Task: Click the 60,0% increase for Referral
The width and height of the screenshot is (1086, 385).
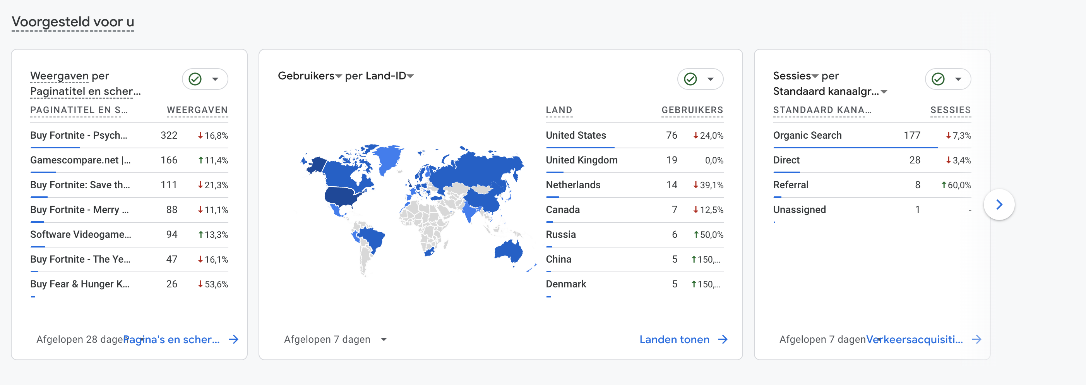Action: [x=956, y=185]
